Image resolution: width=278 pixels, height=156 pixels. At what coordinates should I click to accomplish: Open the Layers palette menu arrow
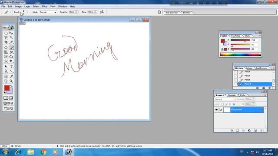(265, 95)
